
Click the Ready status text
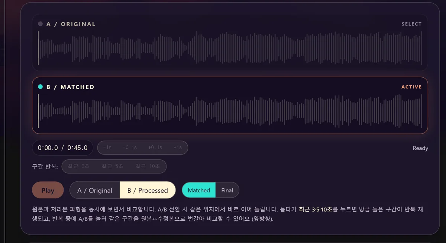tap(420, 148)
